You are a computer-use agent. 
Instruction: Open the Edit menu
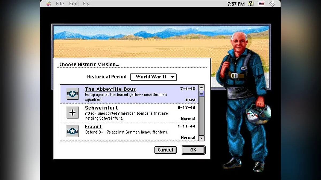(74, 4)
